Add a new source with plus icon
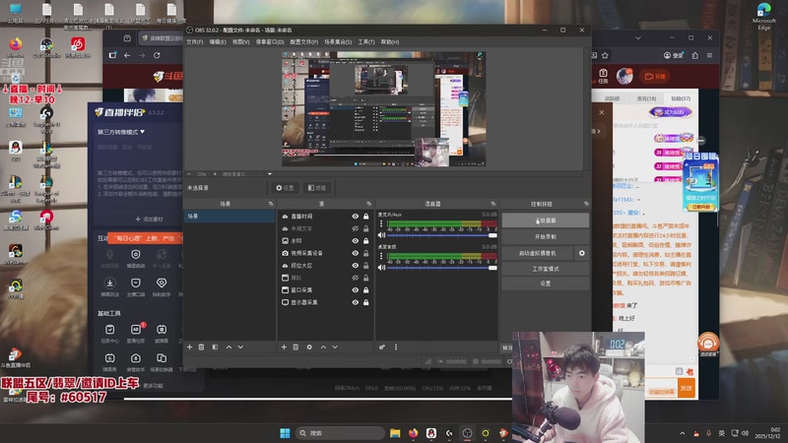 coord(284,348)
